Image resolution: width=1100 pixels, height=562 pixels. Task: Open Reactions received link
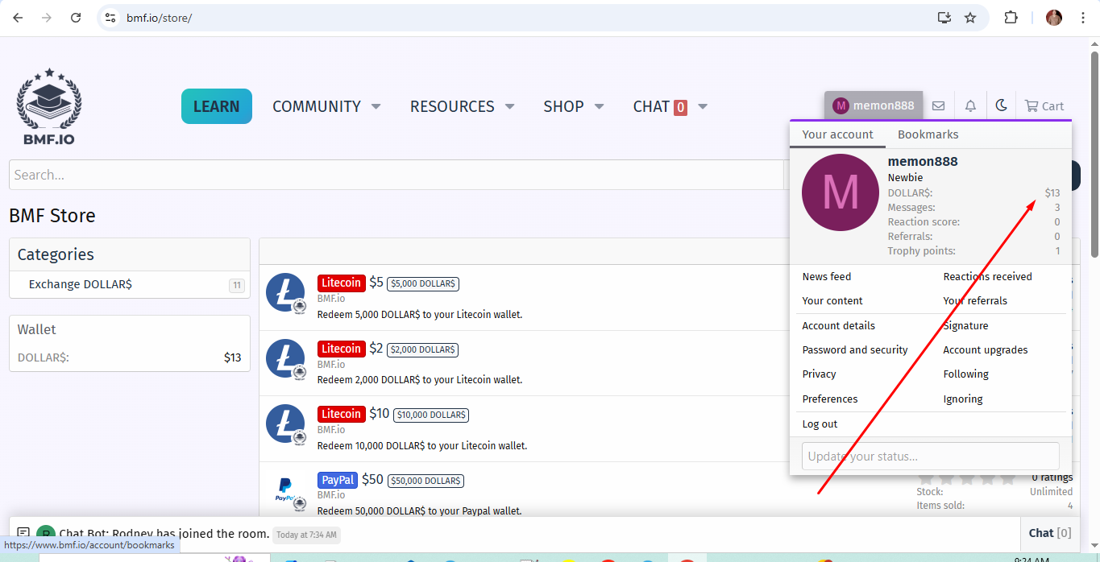pyautogui.click(x=987, y=276)
